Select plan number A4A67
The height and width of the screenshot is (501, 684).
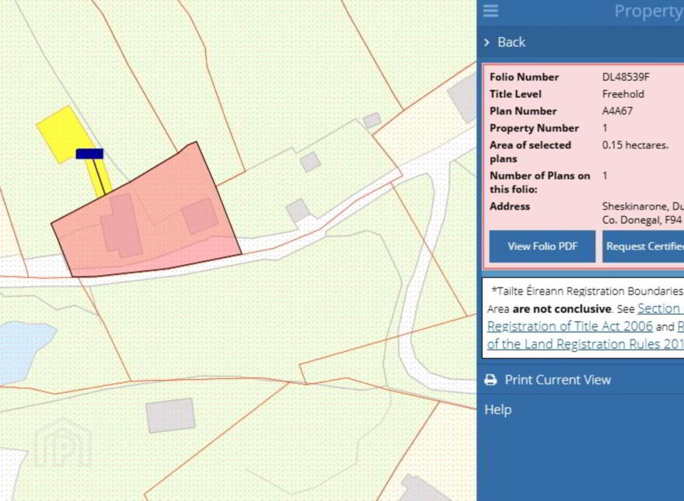click(617, 111)
